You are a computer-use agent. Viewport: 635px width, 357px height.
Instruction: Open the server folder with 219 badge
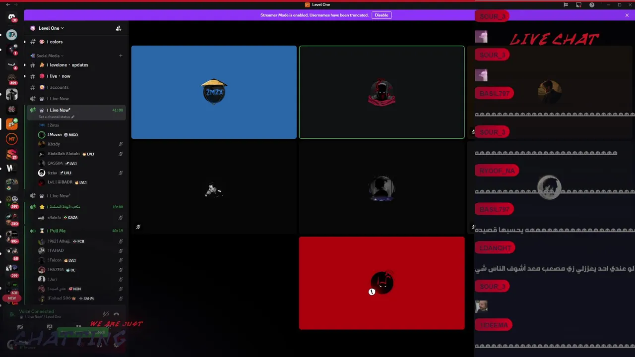(11, 270)
